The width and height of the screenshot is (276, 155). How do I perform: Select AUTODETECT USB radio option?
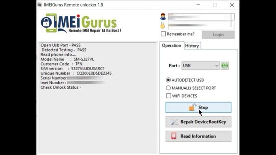click(x=168, y=80)
